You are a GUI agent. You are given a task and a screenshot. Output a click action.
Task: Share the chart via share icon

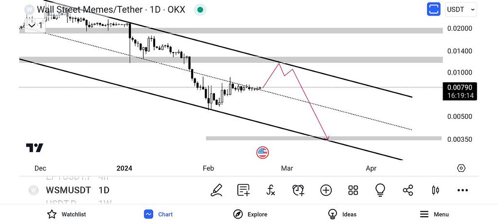pos(408,190)
